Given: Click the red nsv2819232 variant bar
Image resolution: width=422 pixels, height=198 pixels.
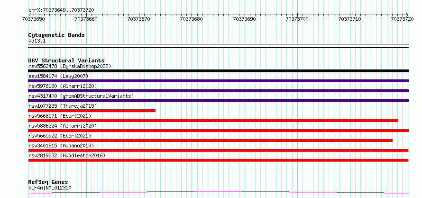Looking at the screenshot, I should coord(218,160).
